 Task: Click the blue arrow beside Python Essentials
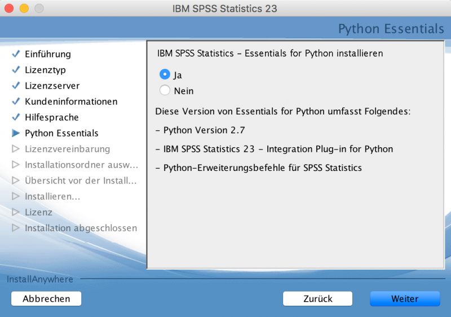[x=16, y=133]
